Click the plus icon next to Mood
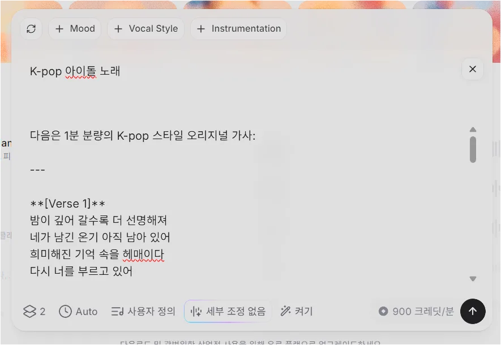501x345 pixels. pyautogui.click(x=59, y=29)
